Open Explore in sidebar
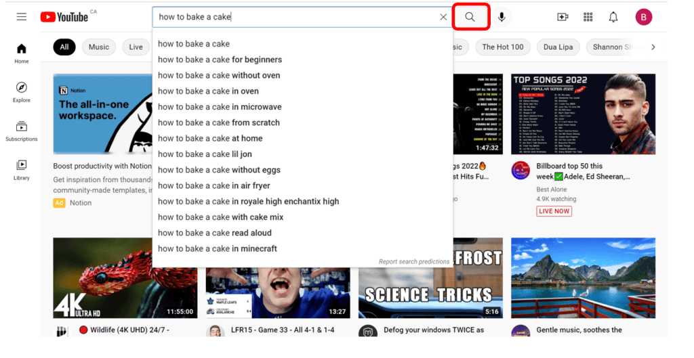Image resolution: width=694 pixels, height=358 pixels. [x=21, y=92]
